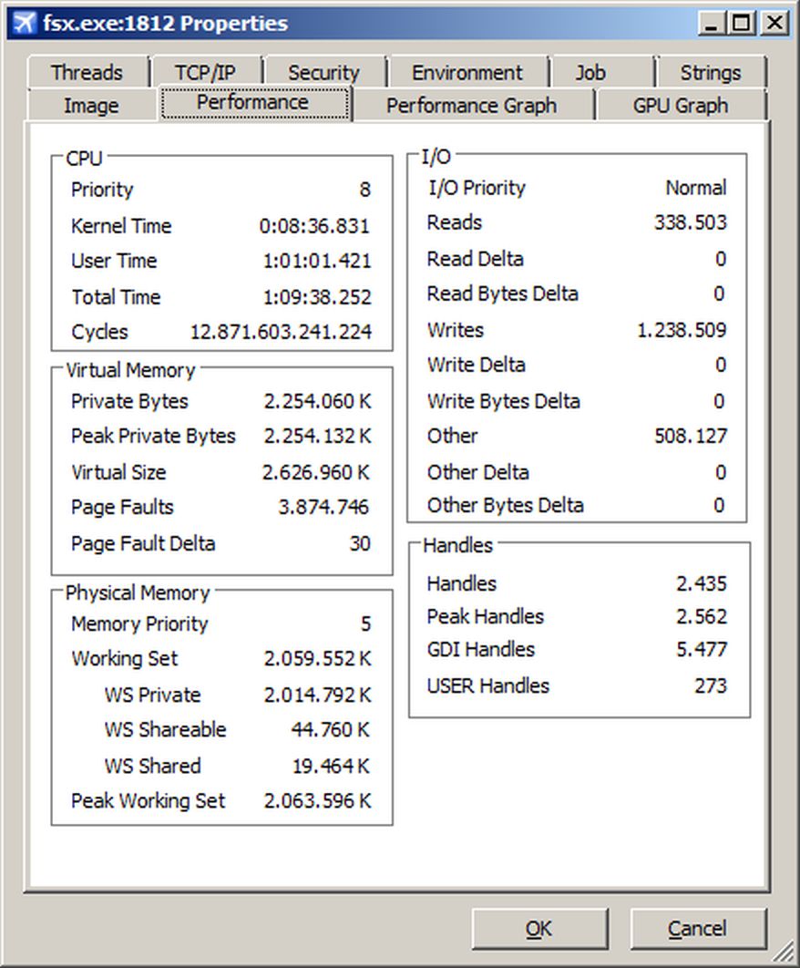Screen dimensions: 800x968
Task: Click the resize grip at window corner
Action: pos(783,952)
